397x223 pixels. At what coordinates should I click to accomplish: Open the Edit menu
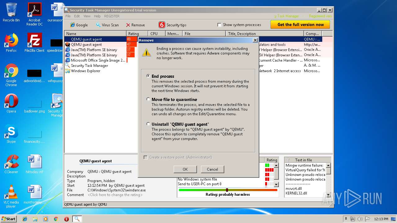[77, 16]
